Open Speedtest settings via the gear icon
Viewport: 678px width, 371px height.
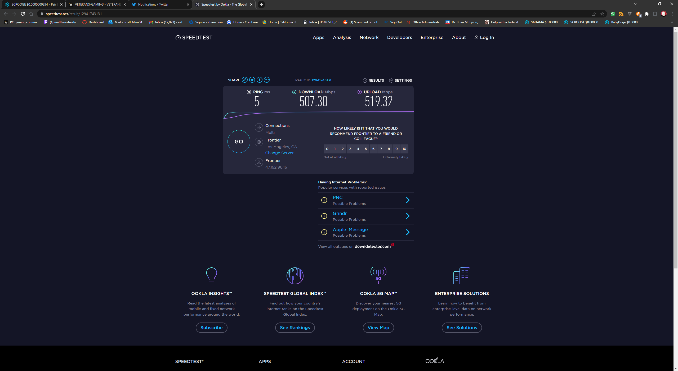pos(391,80)
